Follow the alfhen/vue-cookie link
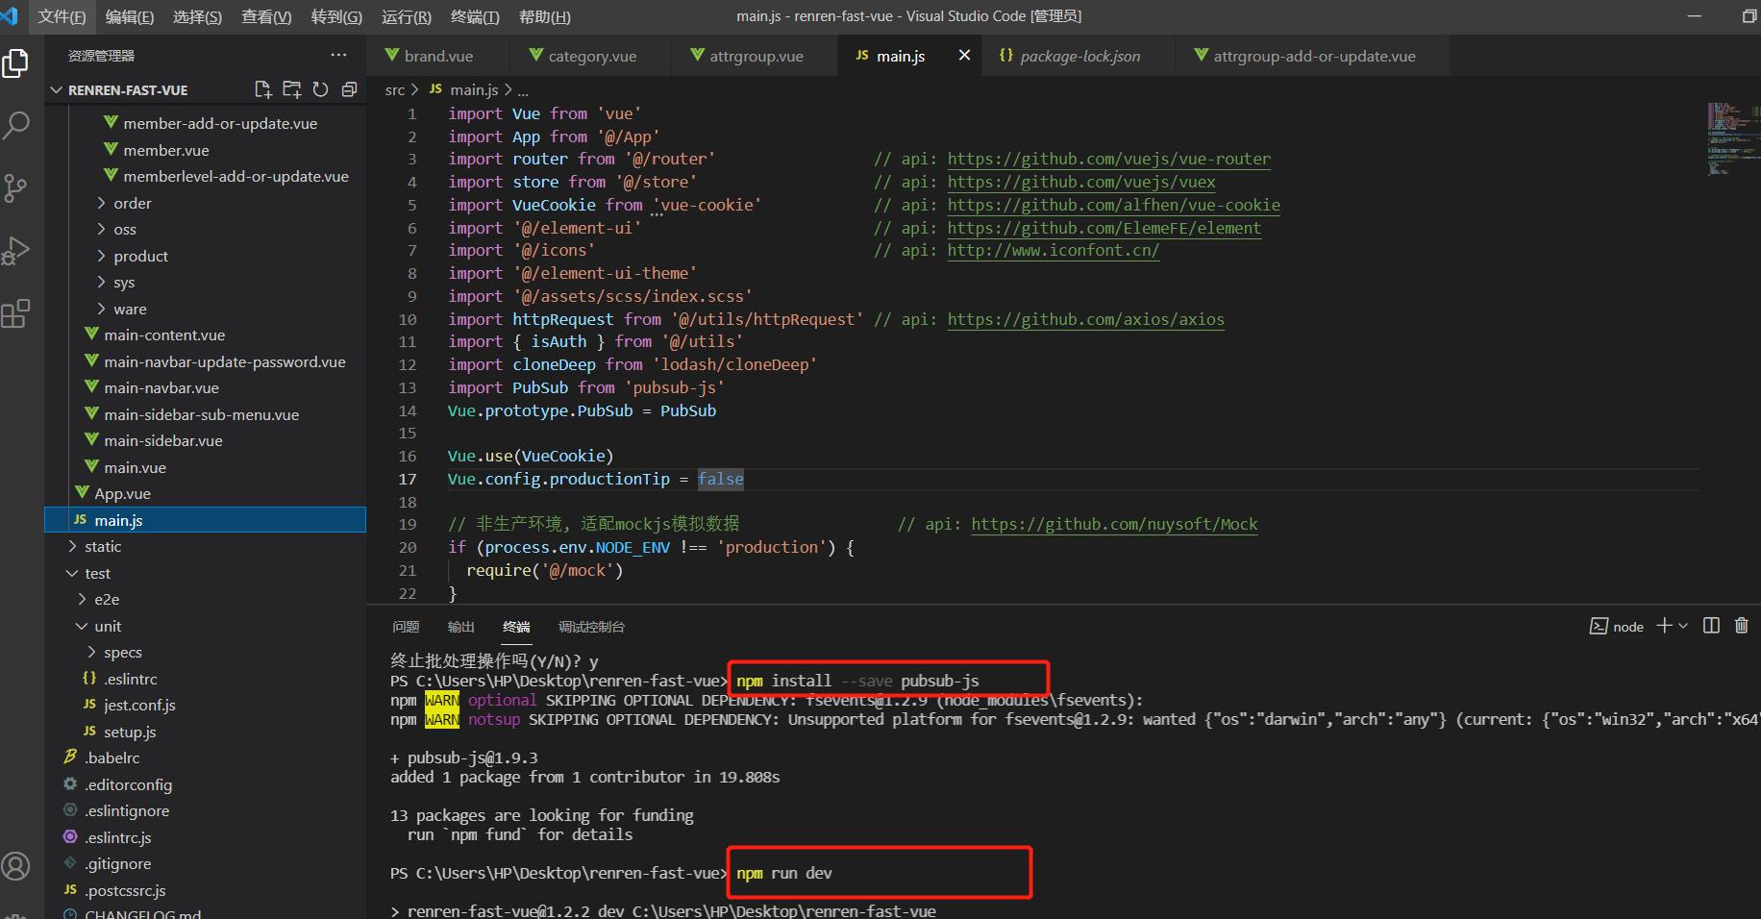The image size is (1761, 919). 1113,206
